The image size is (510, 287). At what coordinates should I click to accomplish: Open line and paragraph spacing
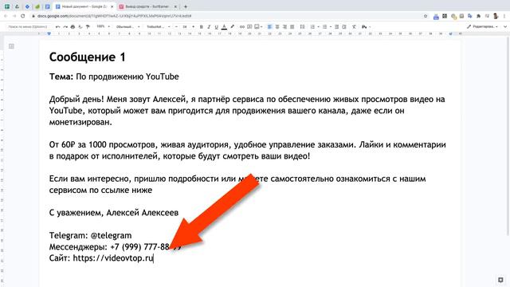[x=302, y=26]
